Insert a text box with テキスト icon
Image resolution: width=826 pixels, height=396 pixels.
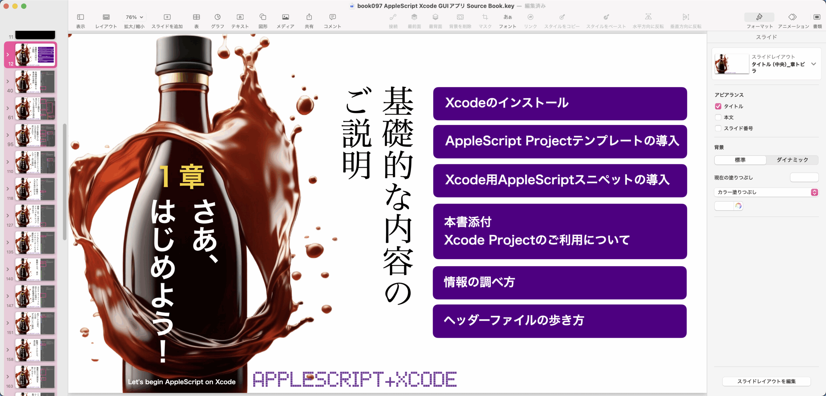[x=240, y=17]
